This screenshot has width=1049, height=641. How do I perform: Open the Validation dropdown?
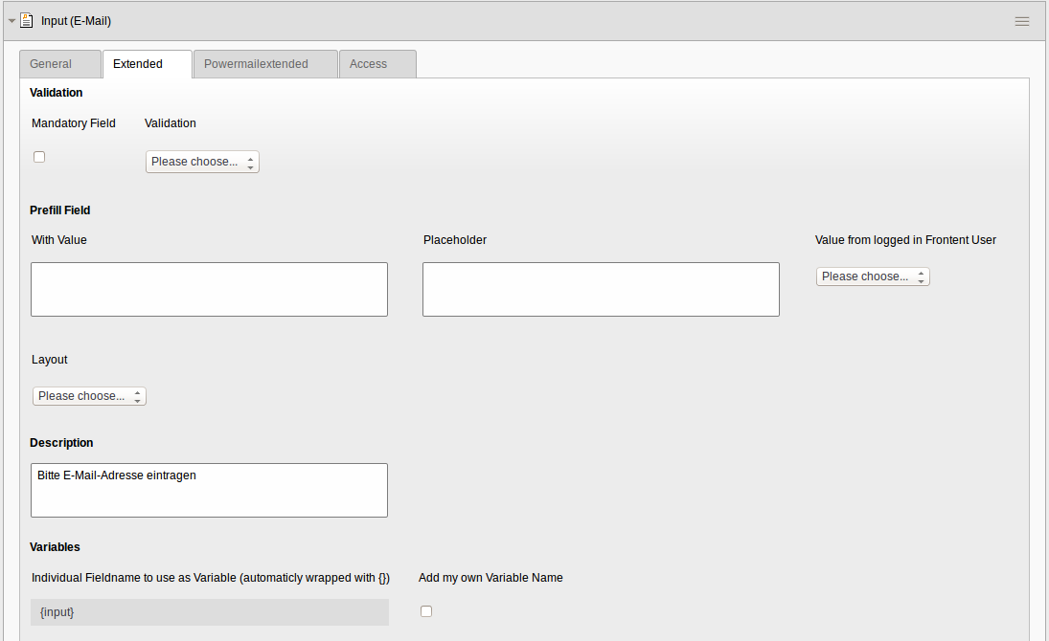202,162
